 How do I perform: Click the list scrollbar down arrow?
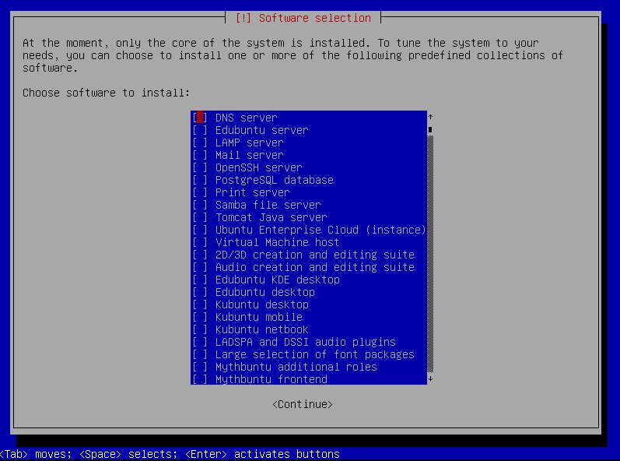coord(430,378)
